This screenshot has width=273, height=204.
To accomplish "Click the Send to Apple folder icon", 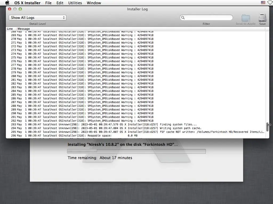I will pyautogui.click(x=246, y=18).
